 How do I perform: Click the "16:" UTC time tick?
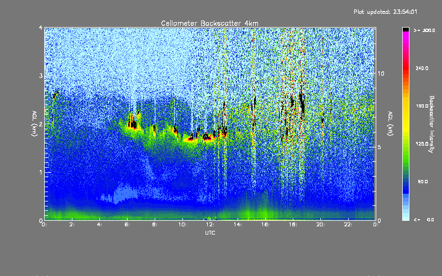[x=265, y=225]
